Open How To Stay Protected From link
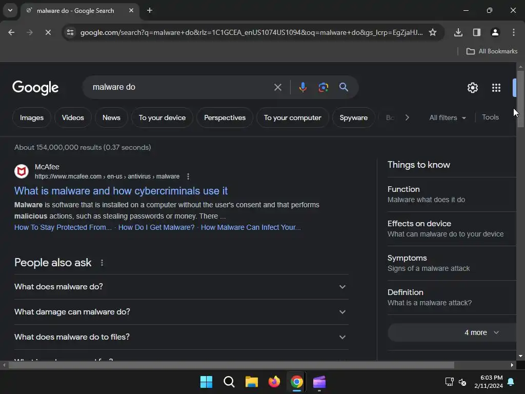Image resolution: width=525 pixels, height=394 pixels. click(x=63, y=227)
